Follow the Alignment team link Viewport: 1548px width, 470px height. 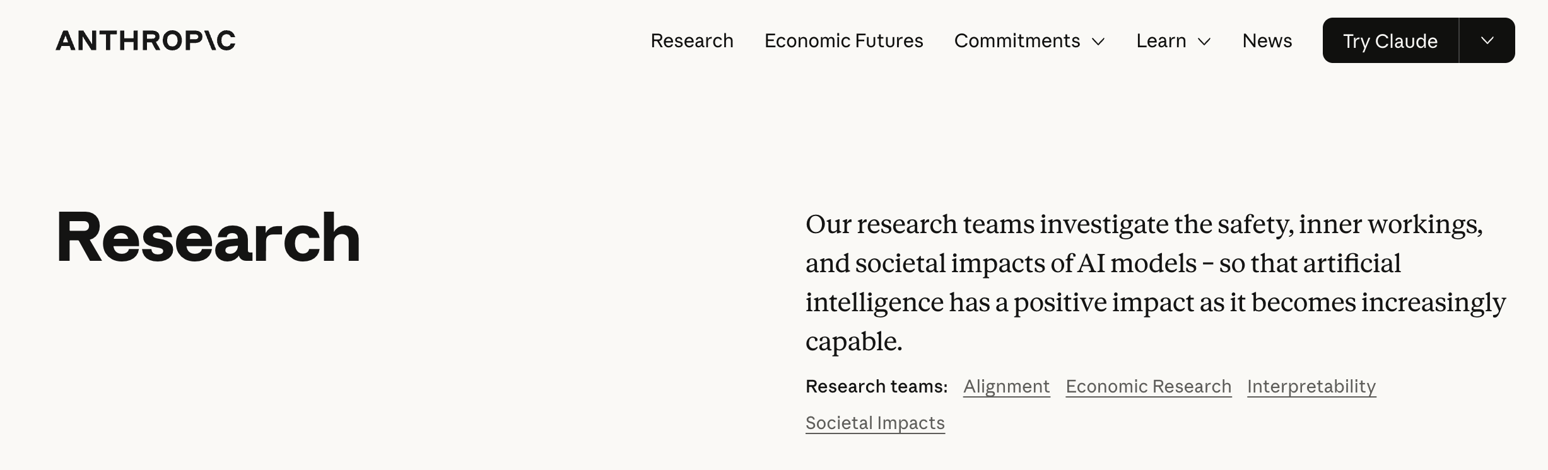(x=1006, y=386)
